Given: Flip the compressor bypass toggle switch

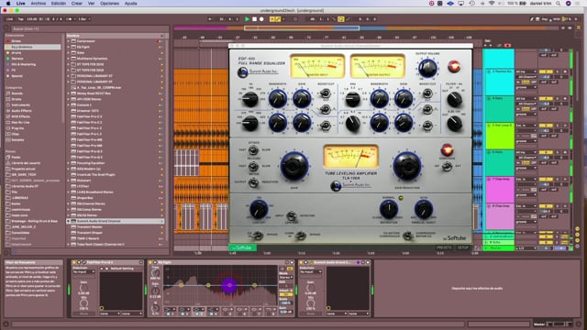Looking at the screenshot, I should tap(300, 235).
